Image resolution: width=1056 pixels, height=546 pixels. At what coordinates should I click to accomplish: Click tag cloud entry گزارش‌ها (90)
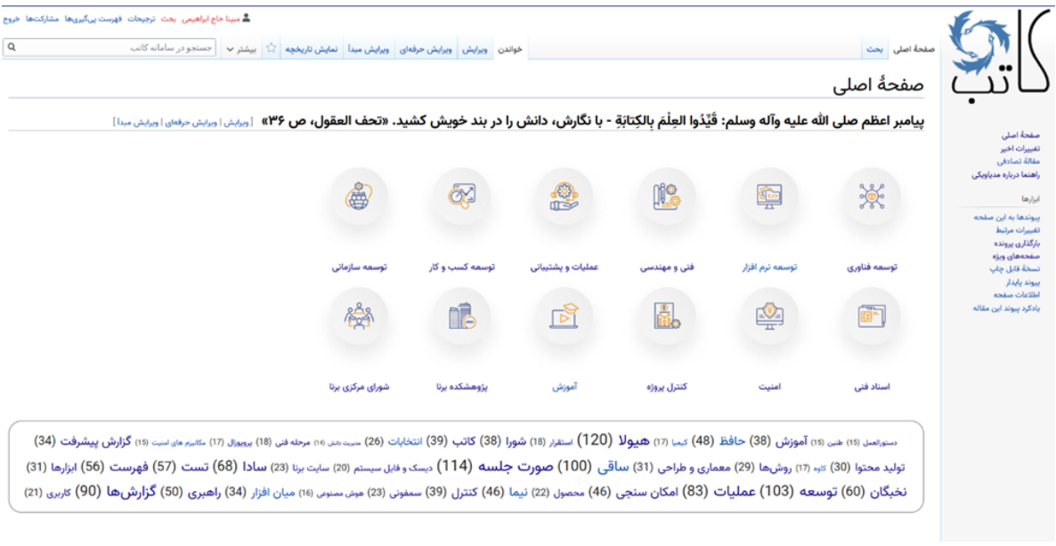(131, 492)
